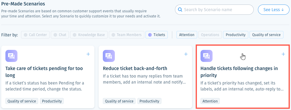Filter by Attention category
The width and height of the screenshot is (291, 110).
tap(187, 35)
